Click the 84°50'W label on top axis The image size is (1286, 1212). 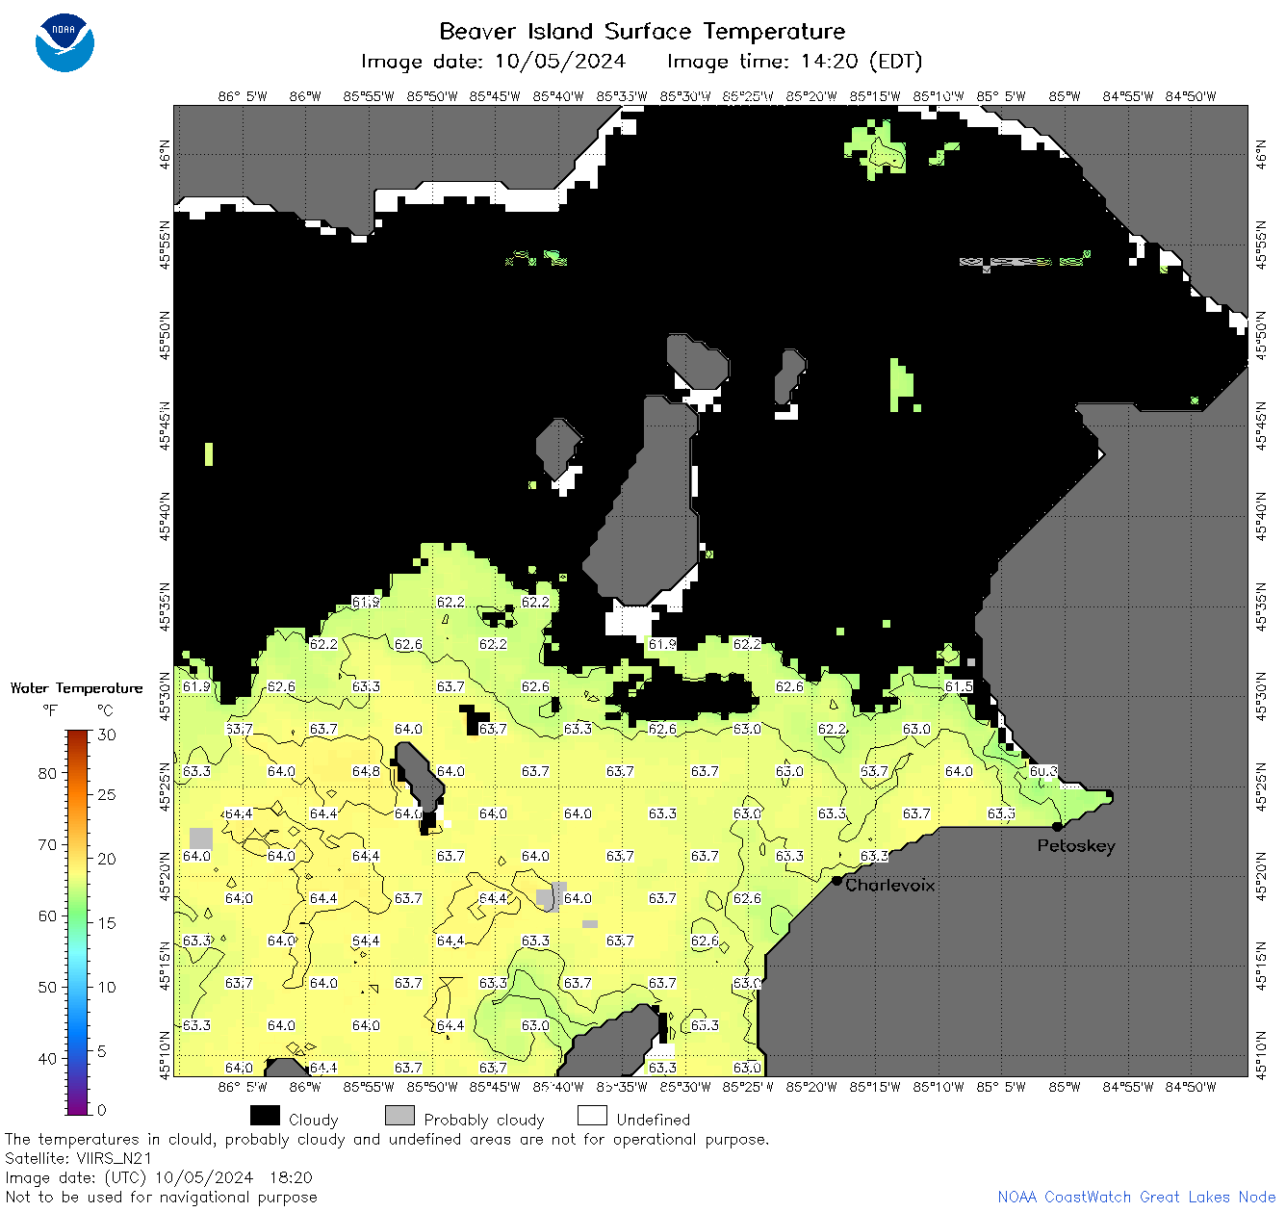coord(1191,96)
